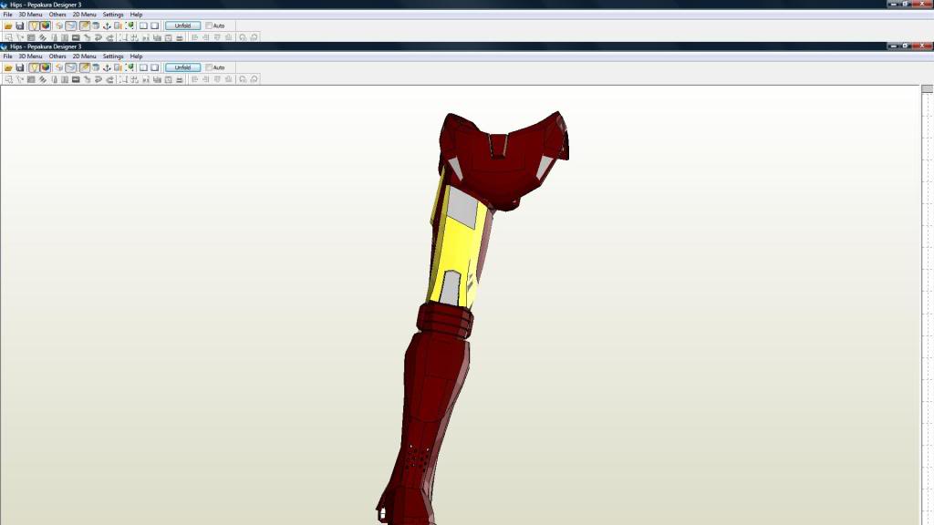The image size is (934, 525).
Task: Save the file in the front Pepakura window
Action: [20, 67]
